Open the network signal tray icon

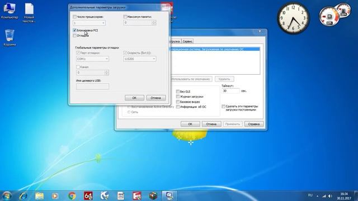324,196
